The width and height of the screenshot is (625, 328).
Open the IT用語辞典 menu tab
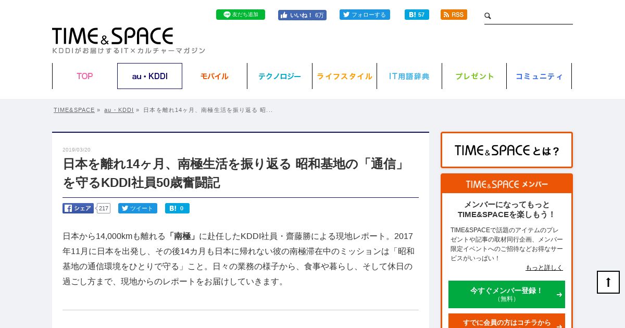[409, 76]
